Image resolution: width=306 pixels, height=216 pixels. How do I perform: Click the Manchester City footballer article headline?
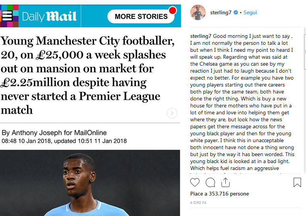pos(88,75)
